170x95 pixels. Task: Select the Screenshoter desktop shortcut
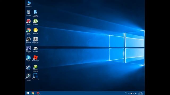pyautogui.click(x=35, y=77)
